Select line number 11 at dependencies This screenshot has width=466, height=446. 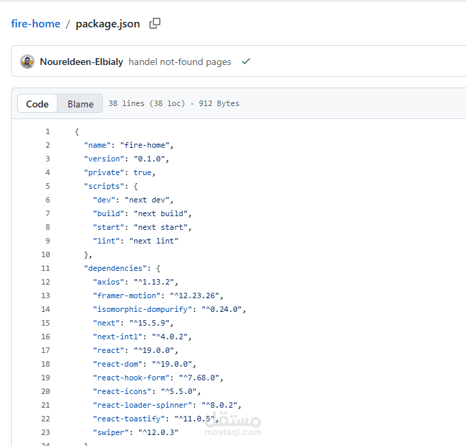pyautogui.click(x=45, y=268)
